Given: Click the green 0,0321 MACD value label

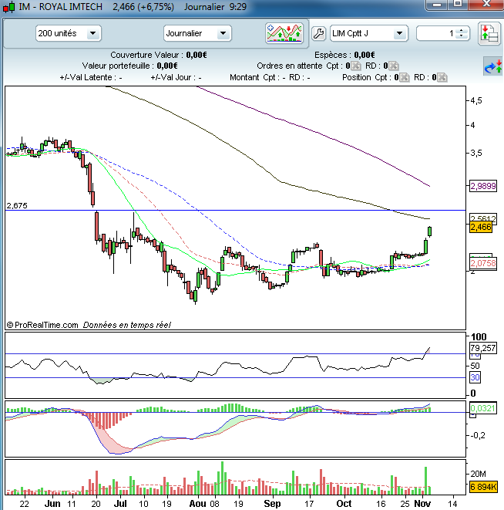Looking at the screenshot, I should [x=483, y=408].
